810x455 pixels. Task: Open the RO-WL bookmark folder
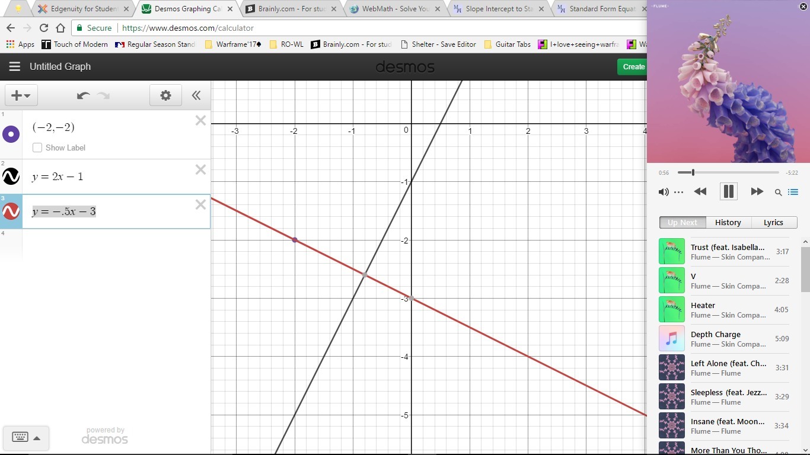[286, 44]
